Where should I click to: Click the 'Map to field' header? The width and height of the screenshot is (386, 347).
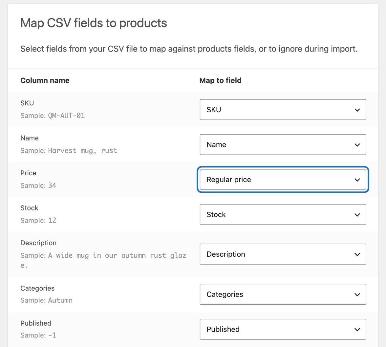pos(220,80)
